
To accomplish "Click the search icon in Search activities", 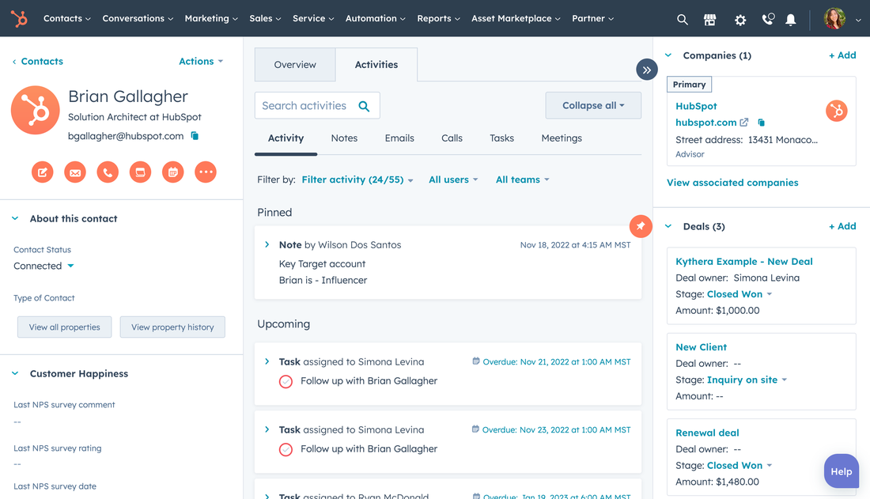I will coord(364,106).
